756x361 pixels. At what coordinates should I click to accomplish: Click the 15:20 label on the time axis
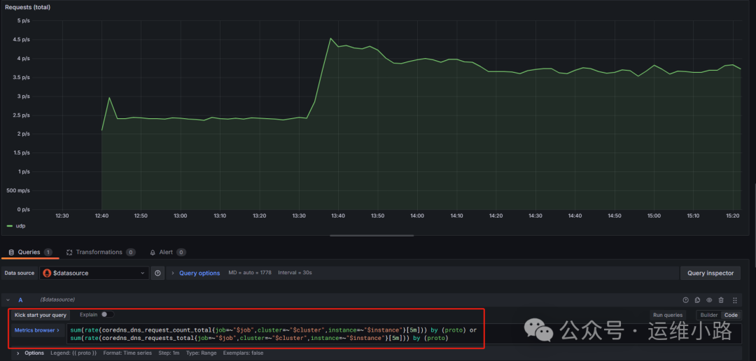tap(733, 216)
